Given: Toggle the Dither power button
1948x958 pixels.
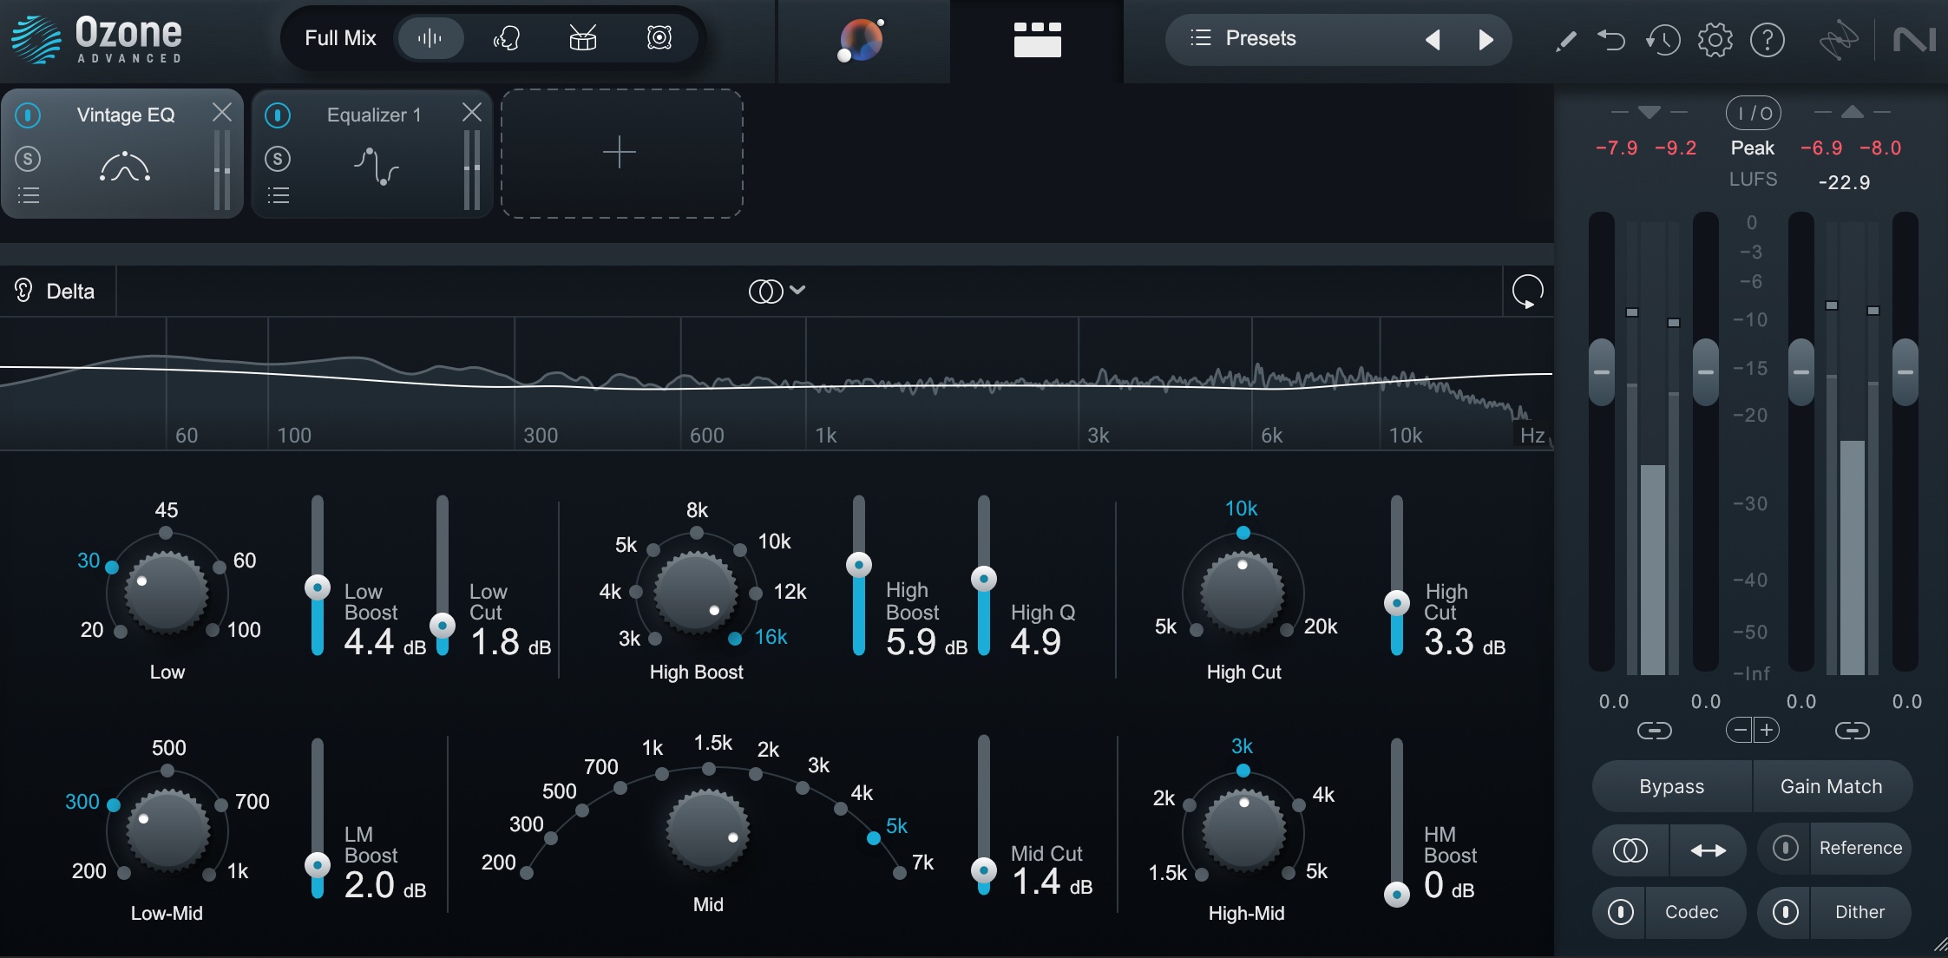Looking at the screenshot, I should [x=1785, y=912].
